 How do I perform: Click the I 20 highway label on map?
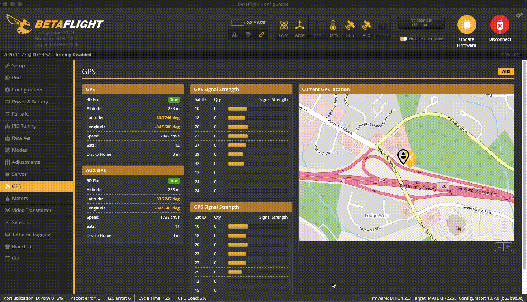click(x=443, y=186)
